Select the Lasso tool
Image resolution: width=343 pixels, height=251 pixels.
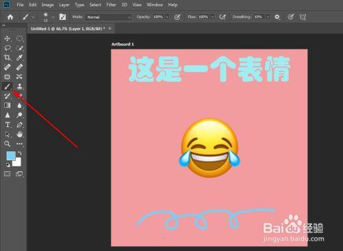point(8,48)
